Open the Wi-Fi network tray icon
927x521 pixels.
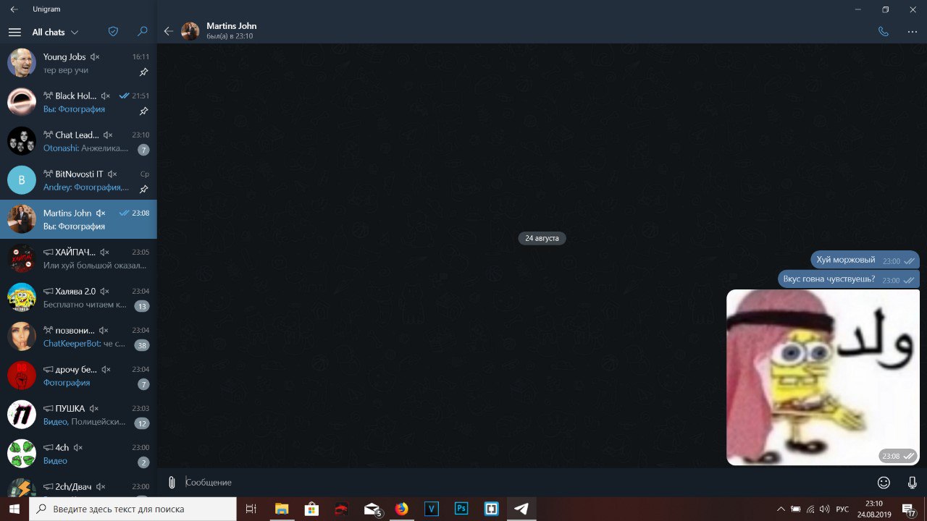point(810,509)
